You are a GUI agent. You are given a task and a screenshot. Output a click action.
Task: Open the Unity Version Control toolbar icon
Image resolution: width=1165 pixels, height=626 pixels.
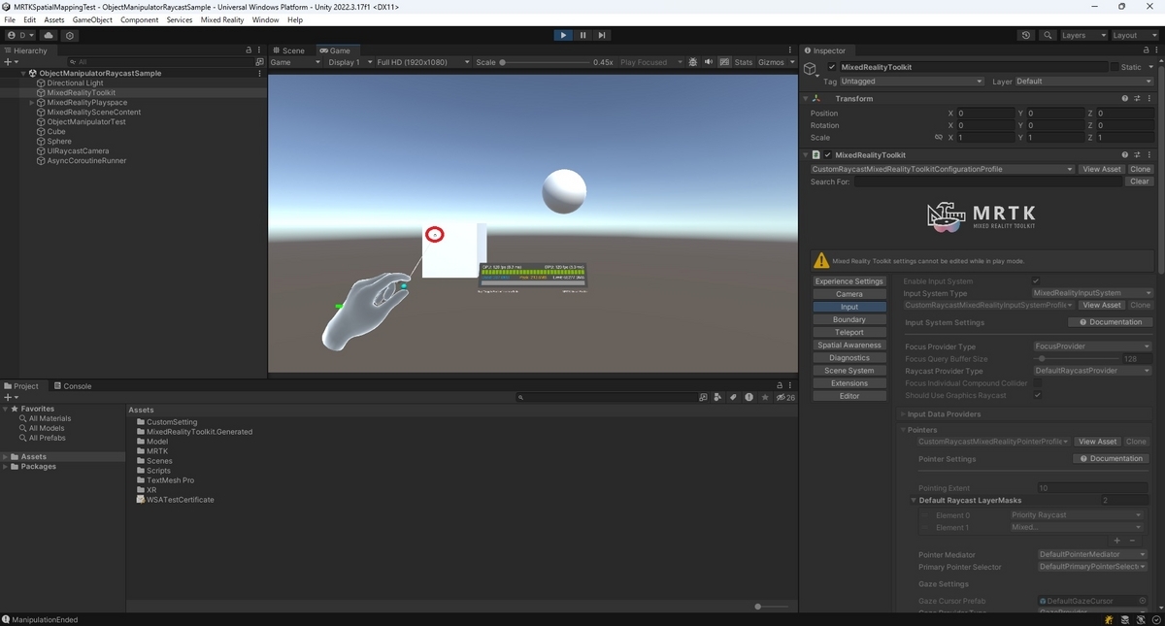pyautogui.click(x=70, y=35)
